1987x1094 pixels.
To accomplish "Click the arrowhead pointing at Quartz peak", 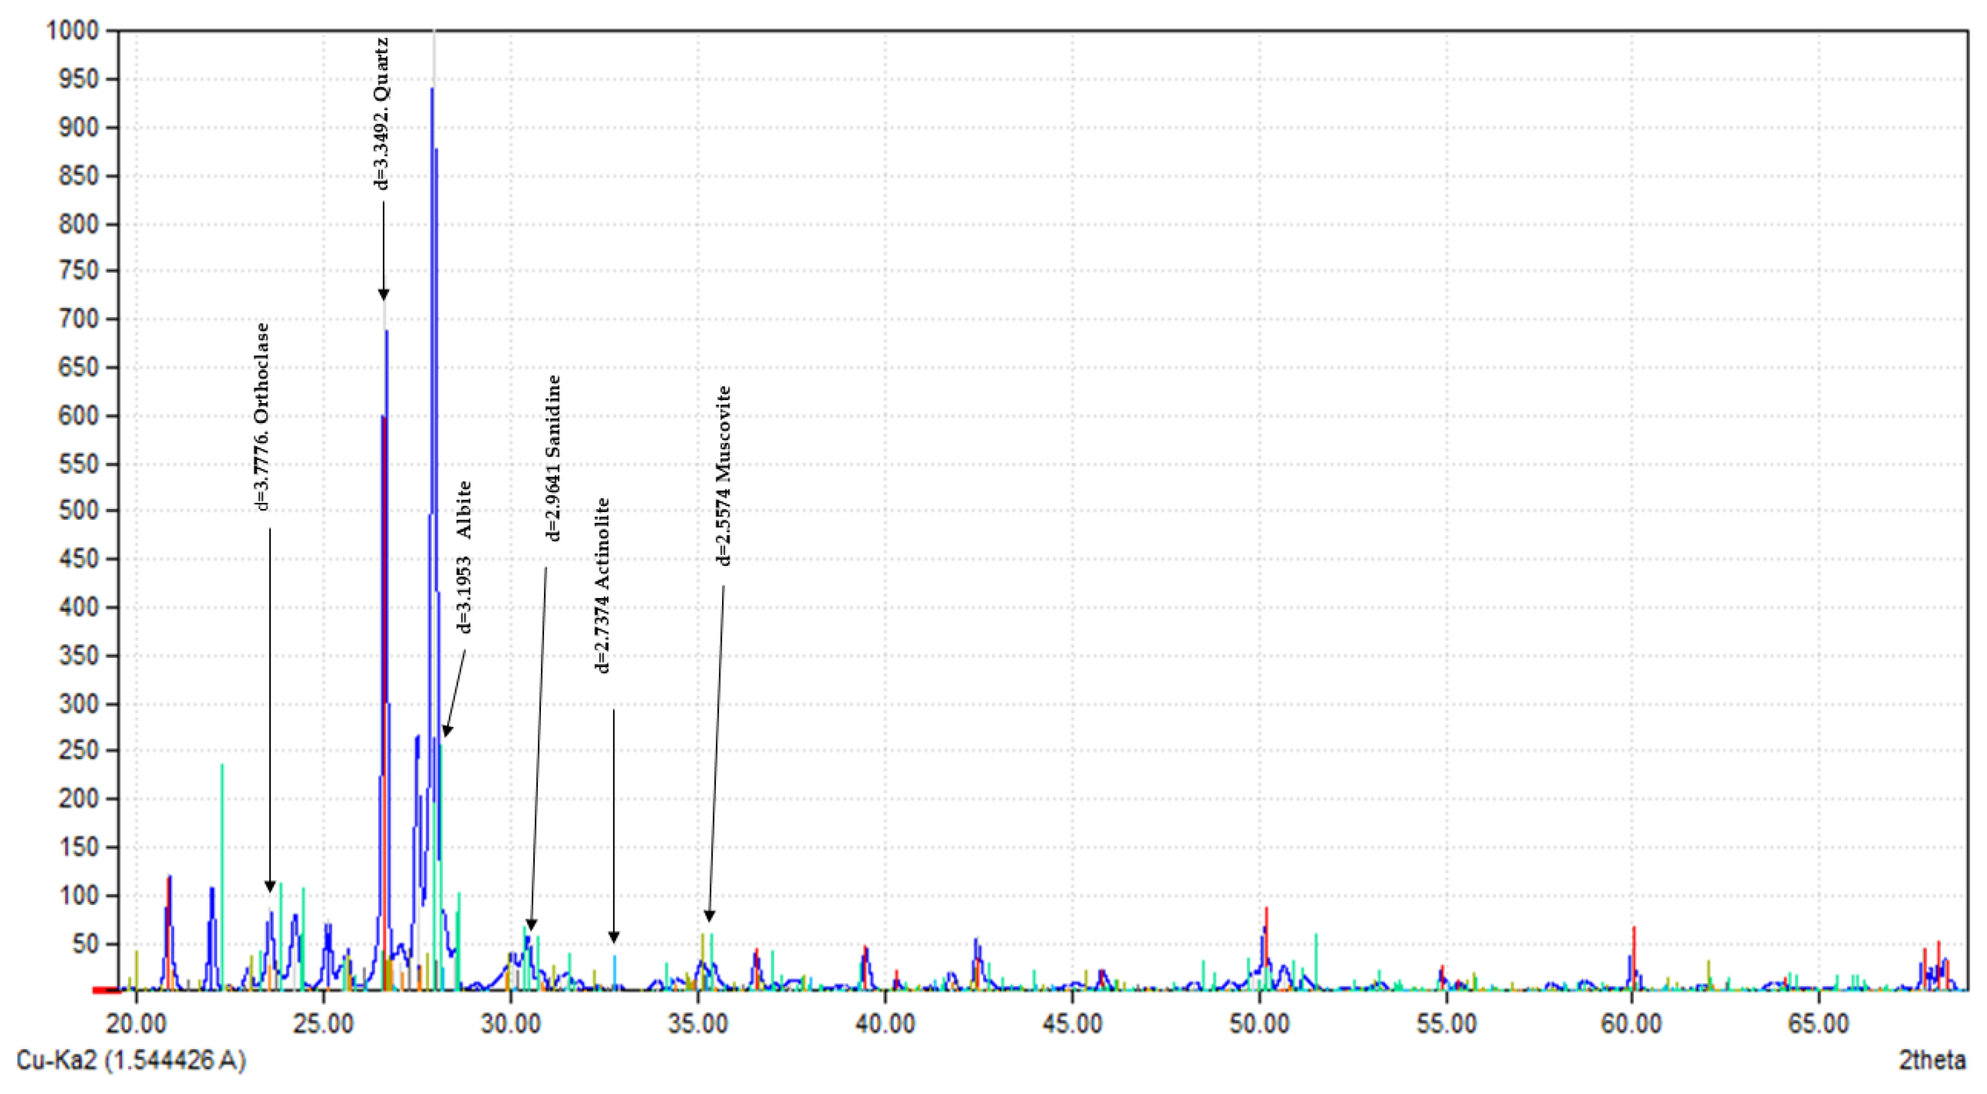I will (x=384, y=294).
